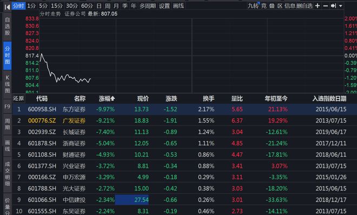Click the plus zoom-in icon

(318, 6)
